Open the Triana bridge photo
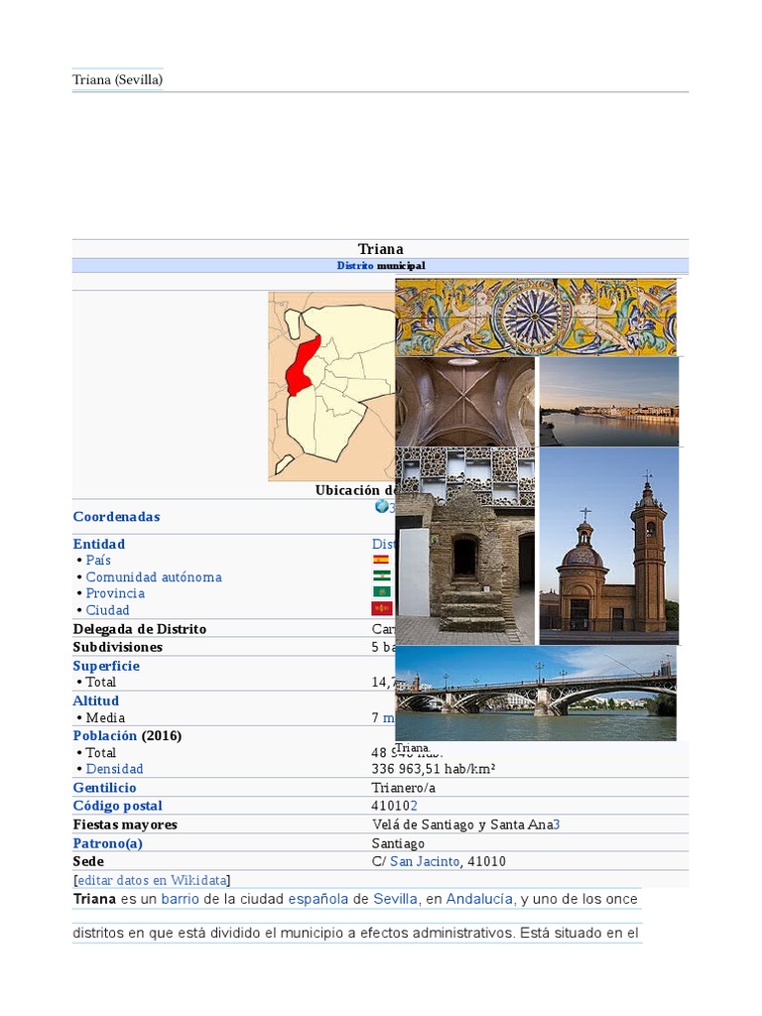Viewport: 762px width, 1016px height. tap(536, 694)
